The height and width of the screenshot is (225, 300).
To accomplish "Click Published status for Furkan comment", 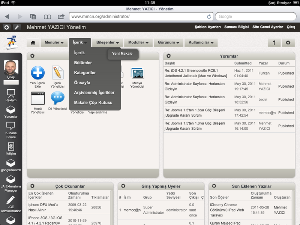I will pos(286,73).
